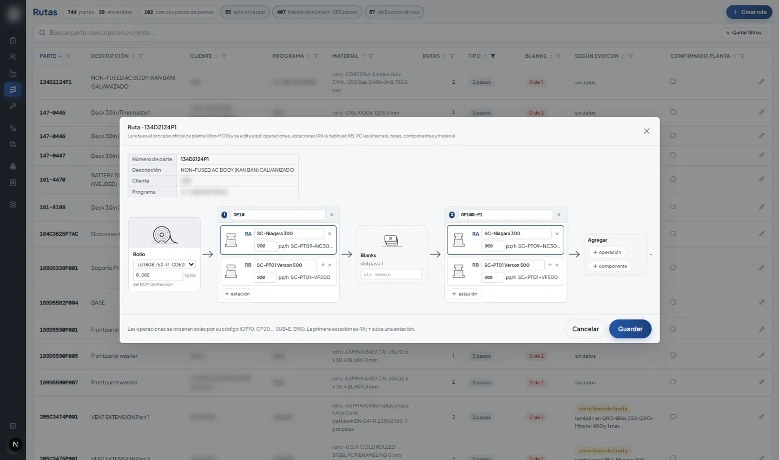Filter by 'con dos pasos de prensa' chip
This screenshot has width=779, height=460.
179,12
